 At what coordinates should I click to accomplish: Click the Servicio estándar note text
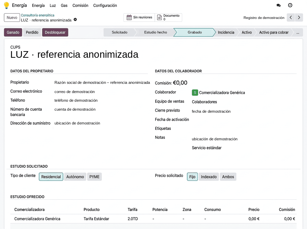click(x=207, y=148)
